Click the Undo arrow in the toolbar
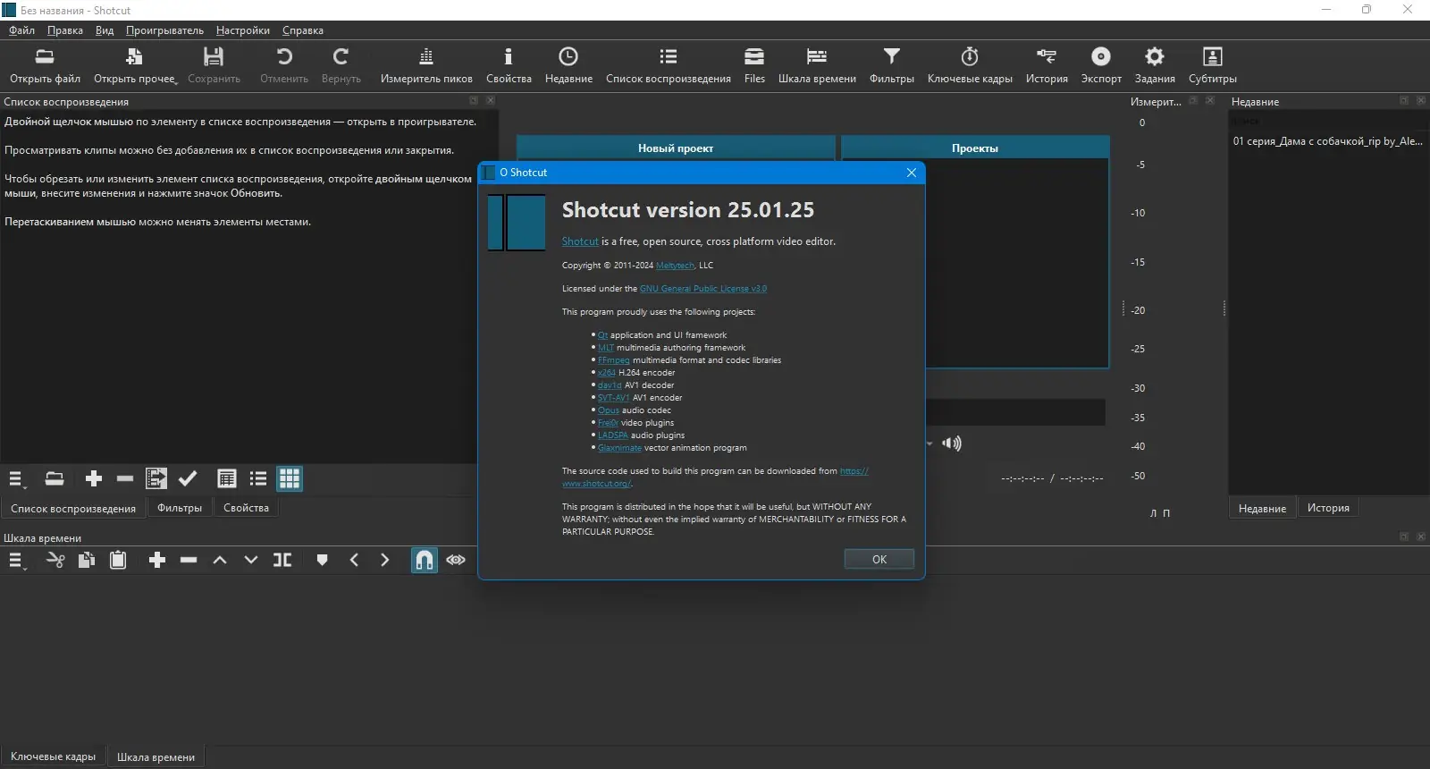1430x769 pixels. (x=284, y=57)
